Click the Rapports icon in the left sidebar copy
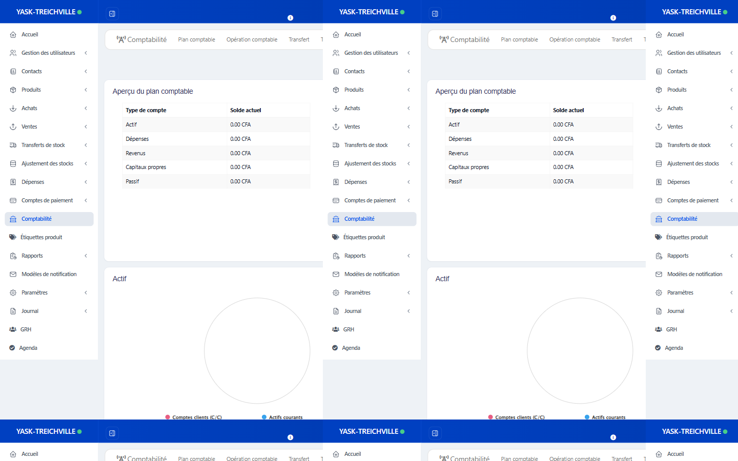Screen dimensions: 738x461 tap(13, 256)
